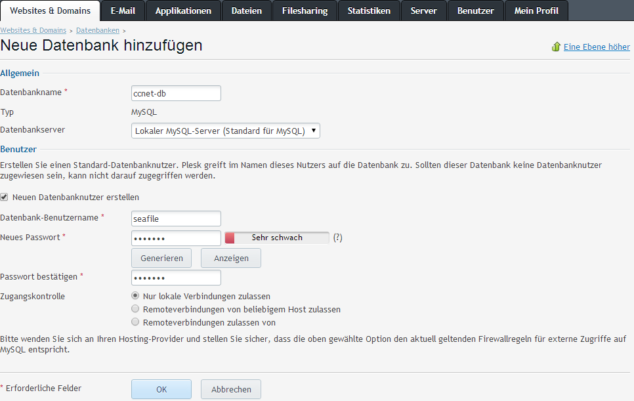Cancel with the Abbrechen button
This screenshot has width=634, height=401.
pos(231,389)
